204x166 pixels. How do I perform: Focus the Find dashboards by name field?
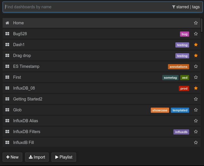coord(86,7)
